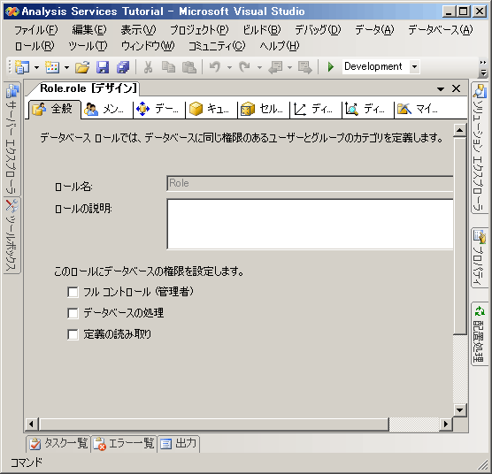Image resolution: width=492 pixels, height=474 pixels.
Task: Open the サーバー エクスプローラ side panel
Action: click(x=12, y=139)
